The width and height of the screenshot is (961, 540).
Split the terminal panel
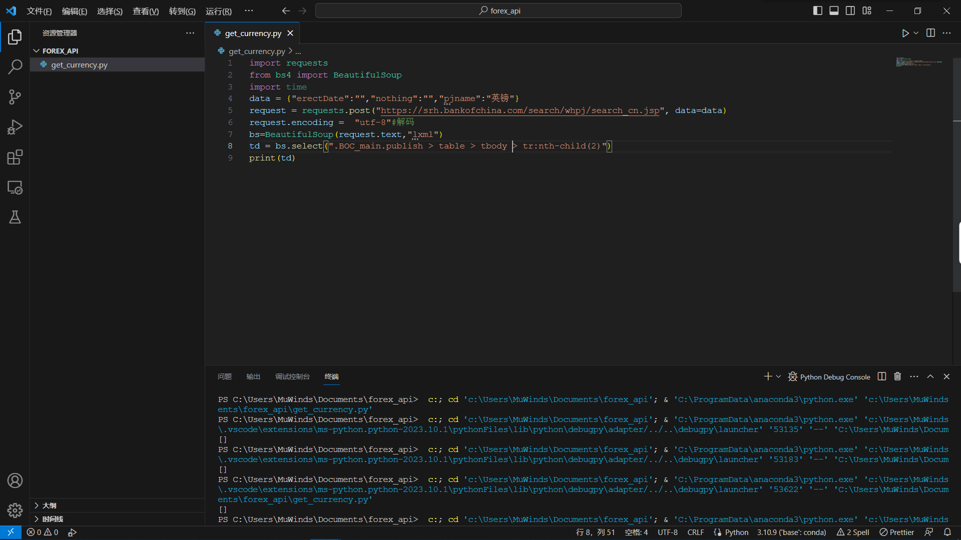click(x=882, y=376)
